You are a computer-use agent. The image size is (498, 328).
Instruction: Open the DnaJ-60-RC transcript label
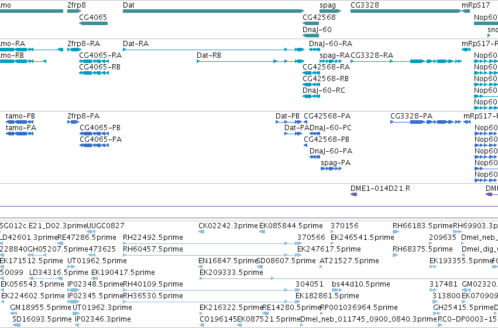pyautogui.click(x=324, y=90)
